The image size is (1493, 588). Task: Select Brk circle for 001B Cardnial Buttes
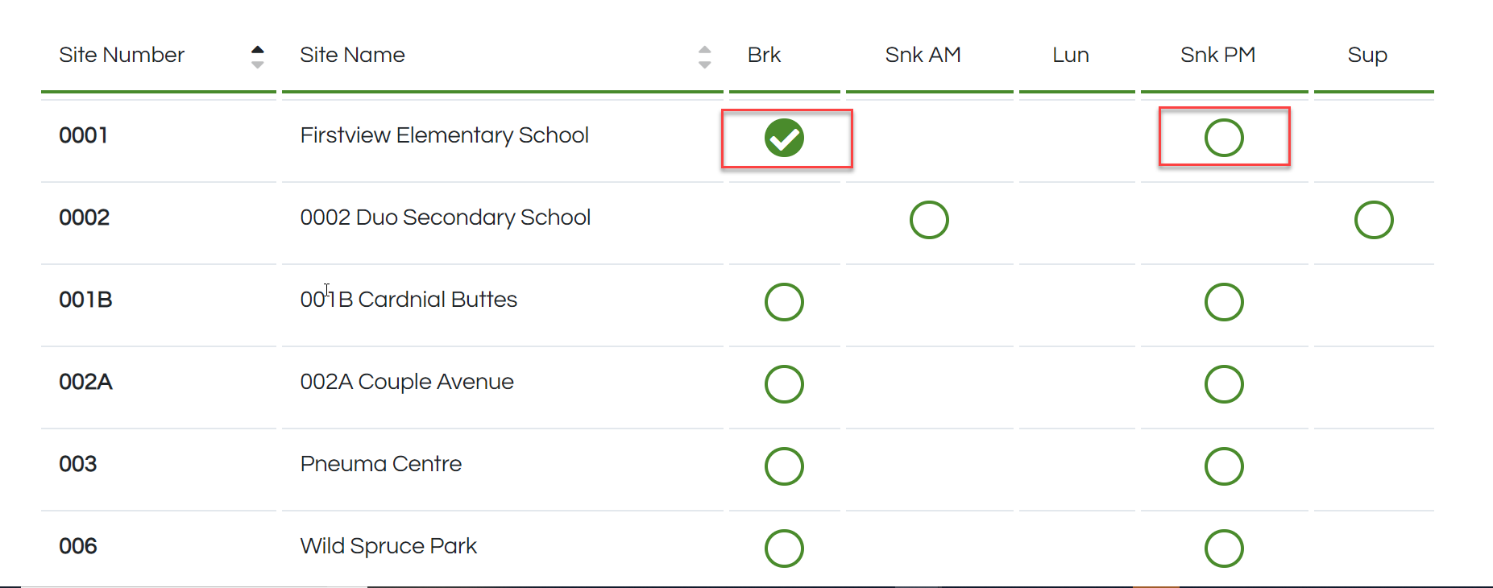pos(784,302)
